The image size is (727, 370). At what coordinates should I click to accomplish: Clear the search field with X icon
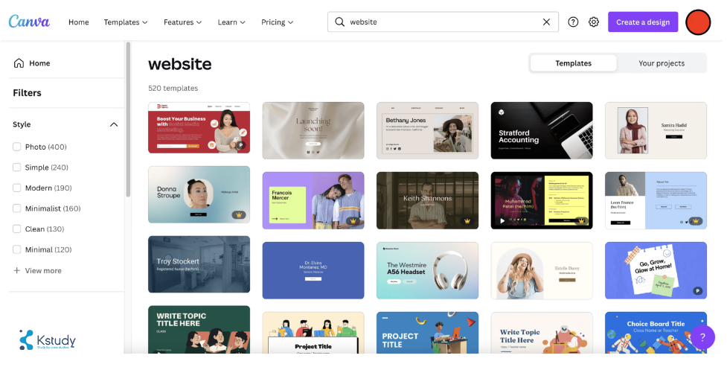click(x=547, y=22)
